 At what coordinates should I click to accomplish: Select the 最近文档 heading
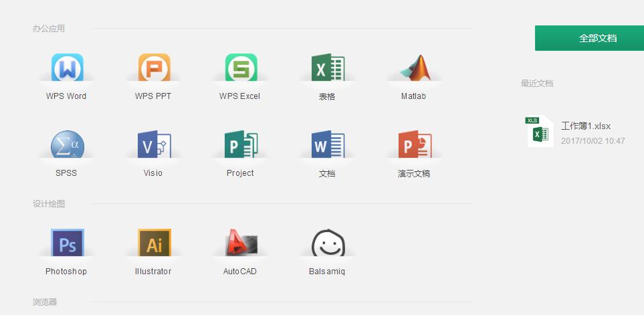537,84
